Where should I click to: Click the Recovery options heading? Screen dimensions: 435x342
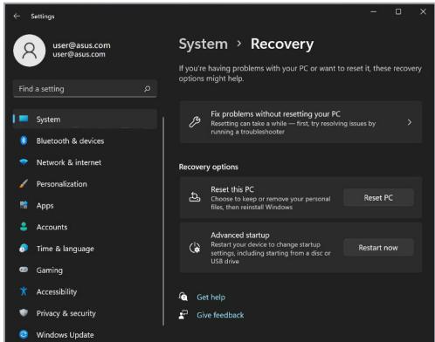tap(208, 167)
